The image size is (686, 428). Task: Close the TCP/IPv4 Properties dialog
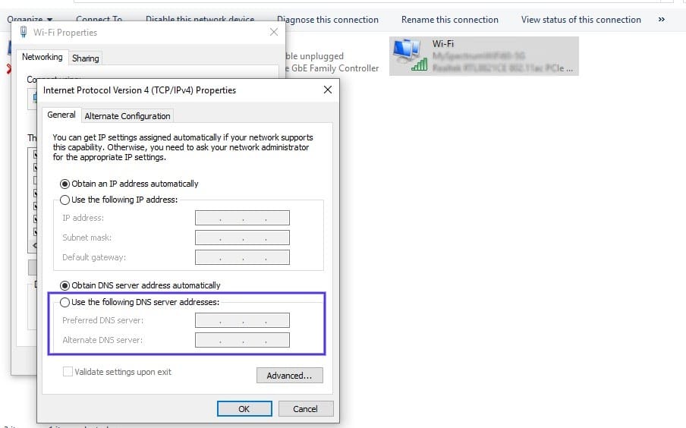click(x=328, y=90)
